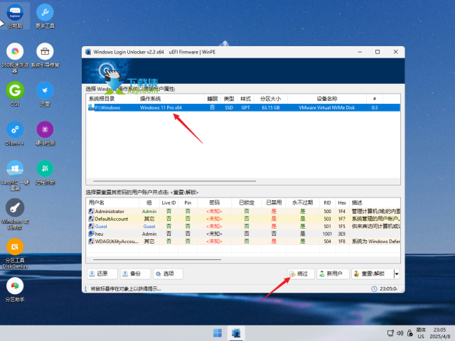The height and width of the screenshot is (341, 455).
Task: Launch 分区工具 DiskGenius icon
Action: click(x=14, y=247)
